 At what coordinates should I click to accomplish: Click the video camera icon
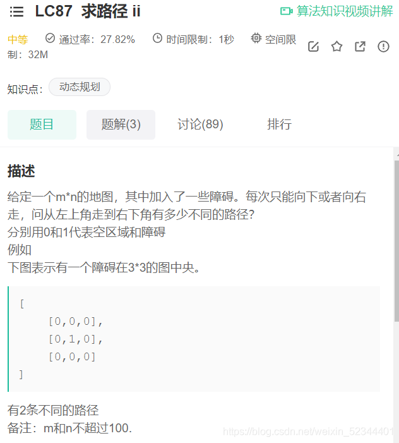click(x=286, y=11)
